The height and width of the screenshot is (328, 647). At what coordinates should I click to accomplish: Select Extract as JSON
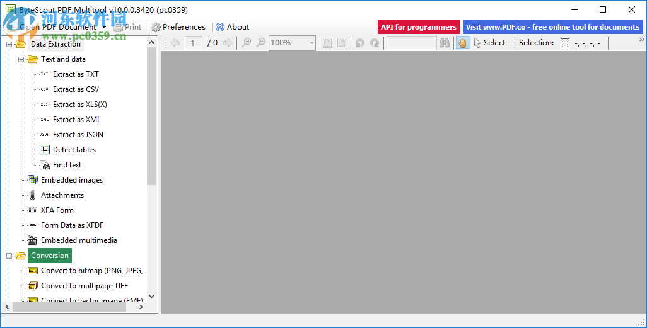coord(78,135)
